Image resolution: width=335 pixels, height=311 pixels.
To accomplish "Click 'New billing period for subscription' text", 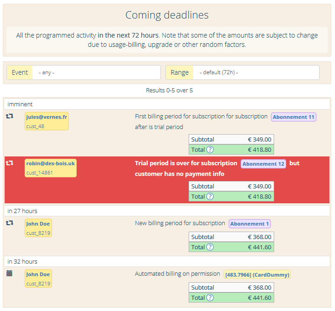I will (x=180, y=223).
